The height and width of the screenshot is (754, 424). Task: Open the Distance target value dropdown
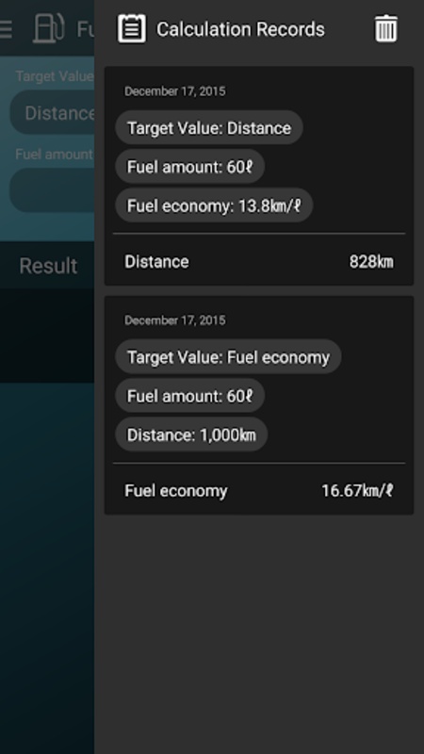(x=52, y=112)
